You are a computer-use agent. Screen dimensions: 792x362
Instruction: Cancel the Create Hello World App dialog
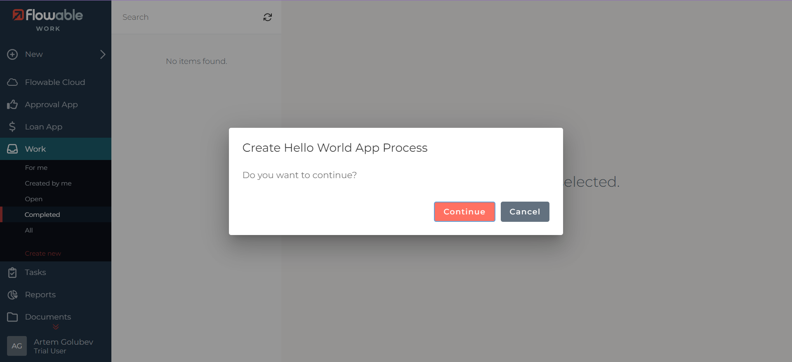coord(525,212)
